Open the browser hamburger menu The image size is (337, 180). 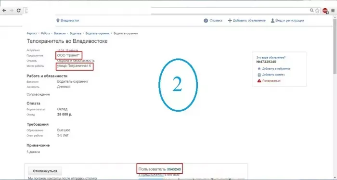point(333,10)
